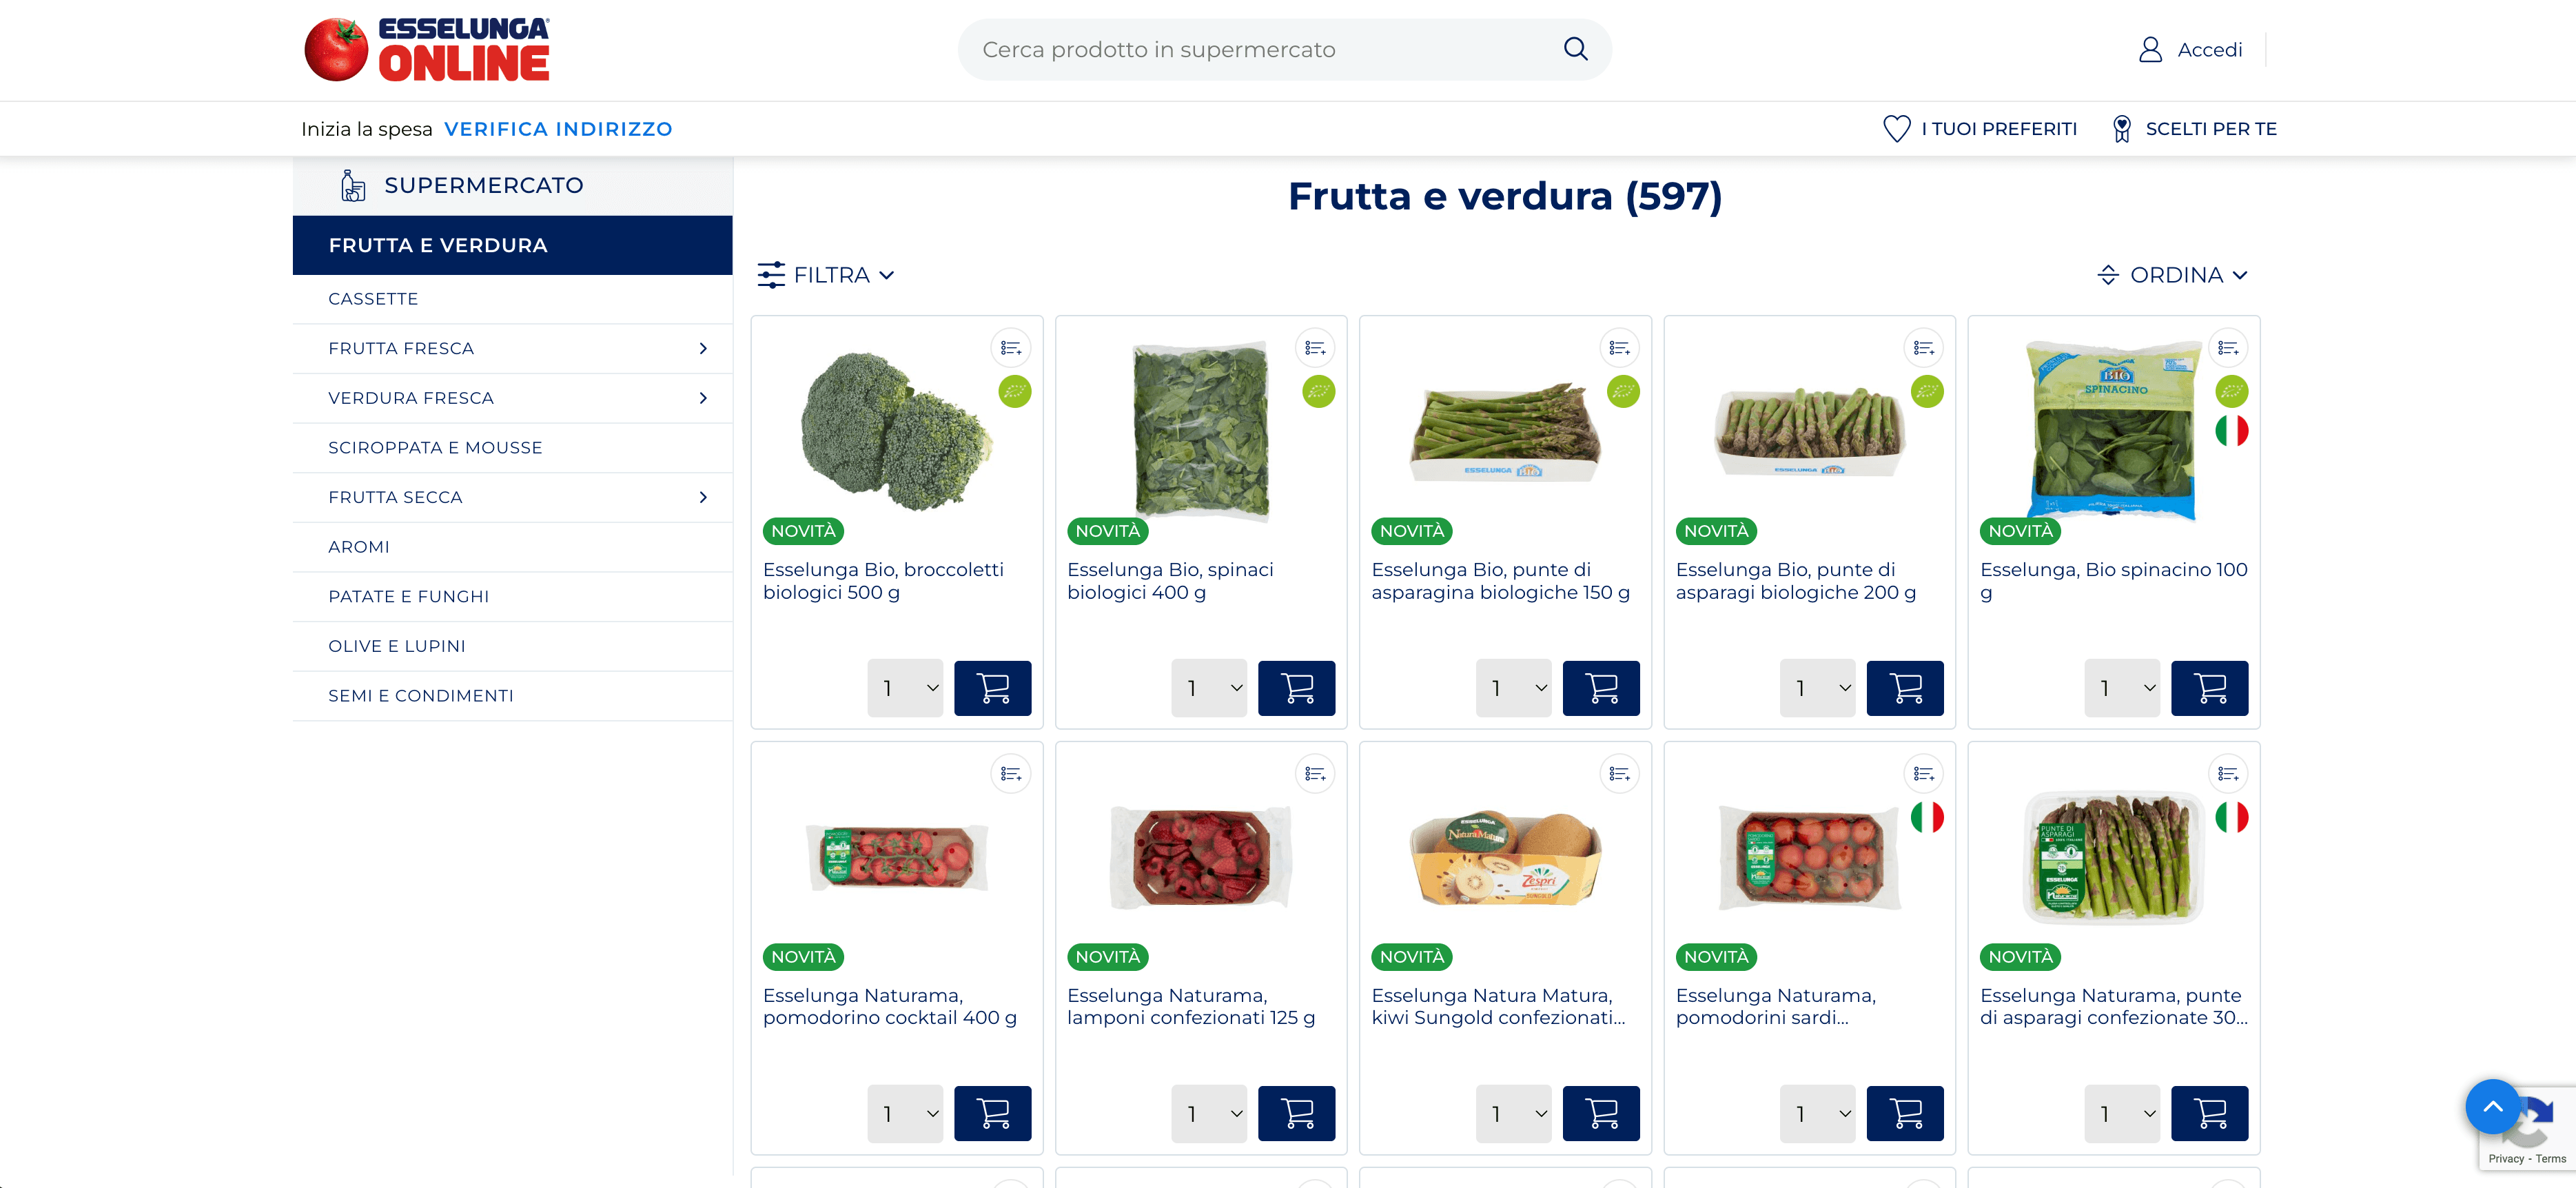Open Esselunga Naturama lamponi confezionati product title

(x=1191, y=1006)
